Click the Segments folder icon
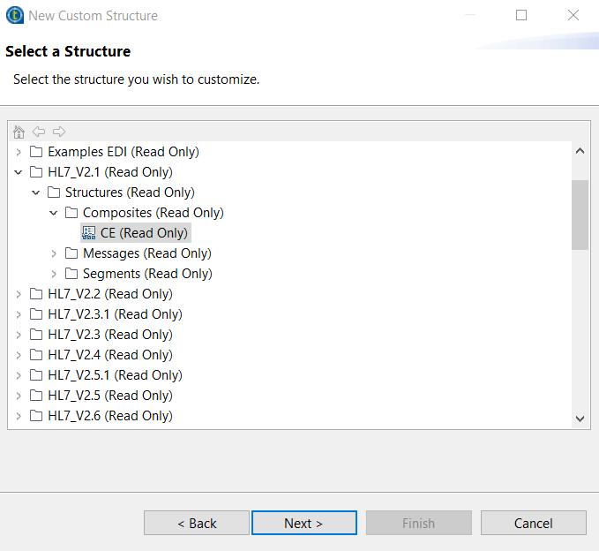The image size is (599, 551). [71, 274]
